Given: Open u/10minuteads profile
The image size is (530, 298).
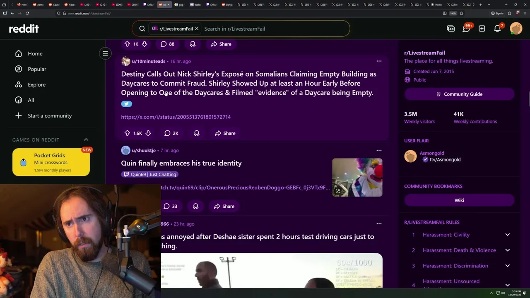Looking at the screenshot, I should 148,61.
